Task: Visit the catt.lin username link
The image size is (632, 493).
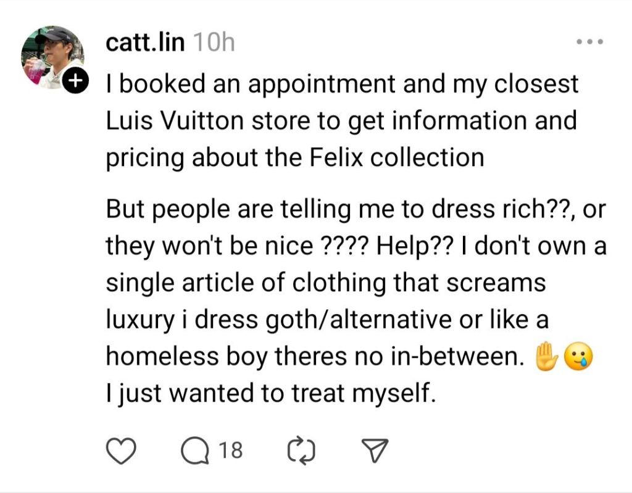Action: click(145, 43)
